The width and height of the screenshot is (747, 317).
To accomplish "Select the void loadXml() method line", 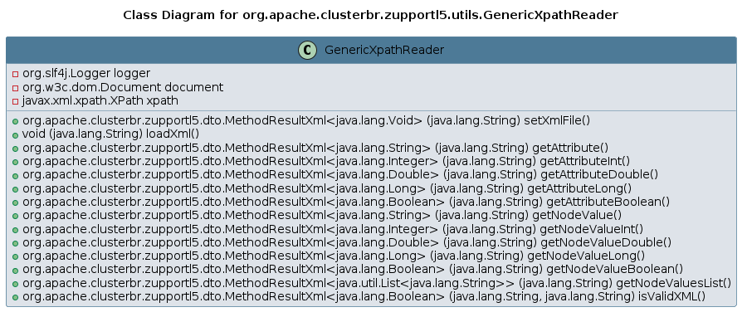I will 110,134.
